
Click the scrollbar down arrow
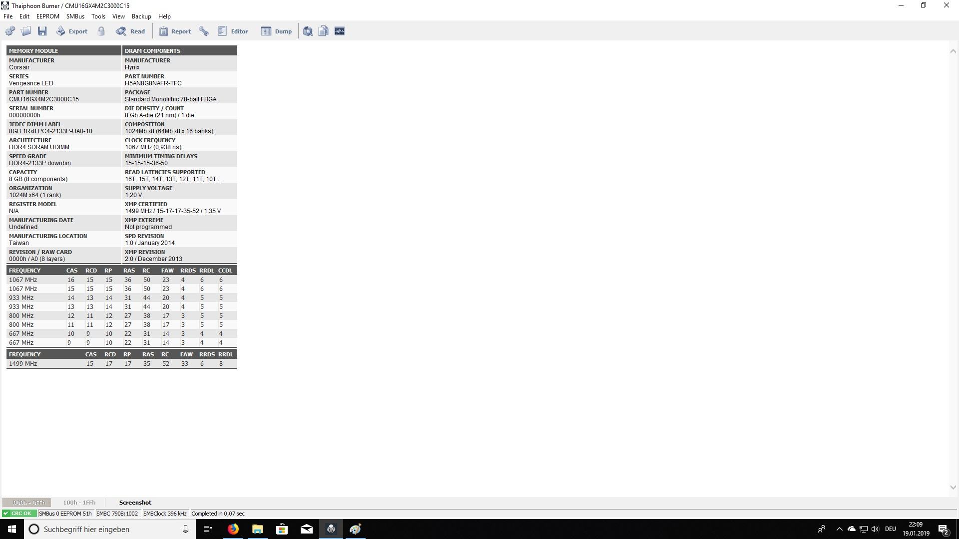953,487
